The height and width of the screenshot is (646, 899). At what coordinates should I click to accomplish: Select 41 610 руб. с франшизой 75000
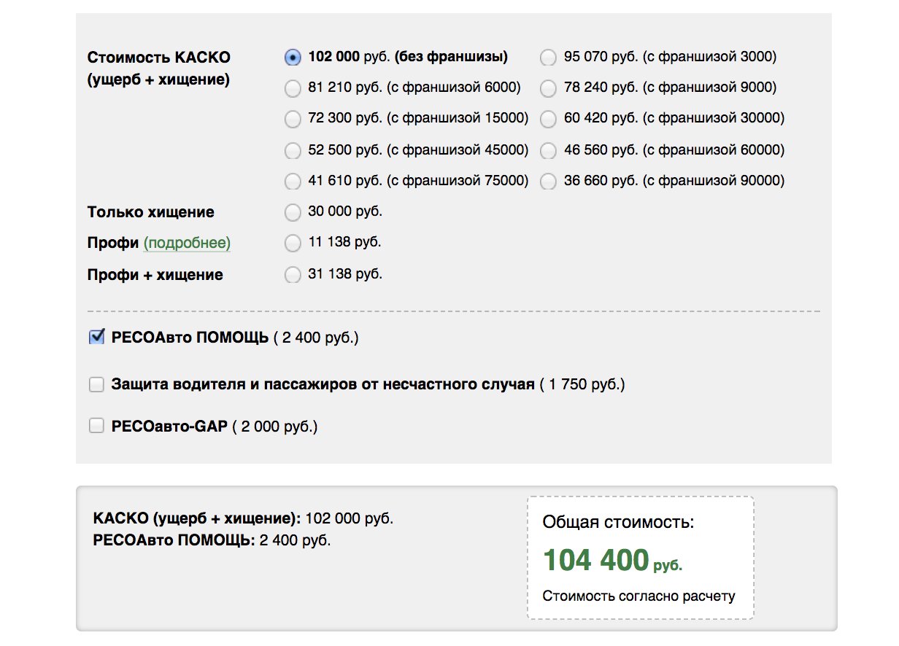click(293, 181)
